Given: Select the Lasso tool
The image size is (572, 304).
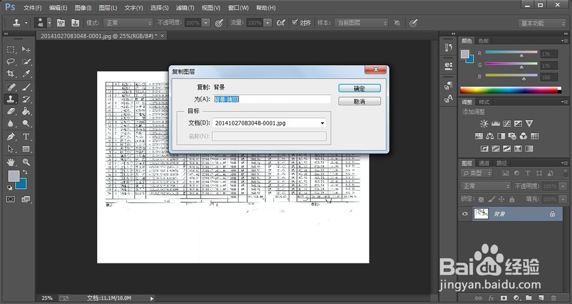Looking at the screenshot, I should [11, 62].
